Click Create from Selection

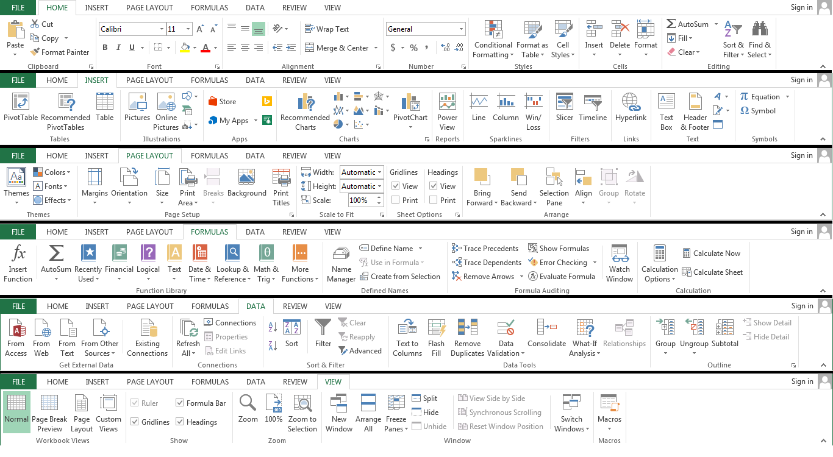400,277
